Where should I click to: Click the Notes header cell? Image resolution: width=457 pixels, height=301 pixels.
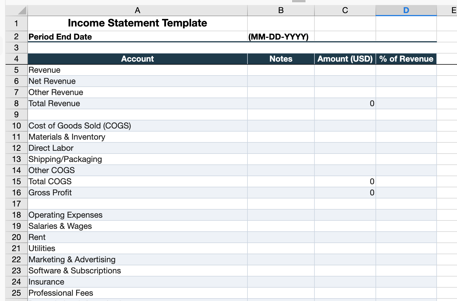[x=281, y=59]
